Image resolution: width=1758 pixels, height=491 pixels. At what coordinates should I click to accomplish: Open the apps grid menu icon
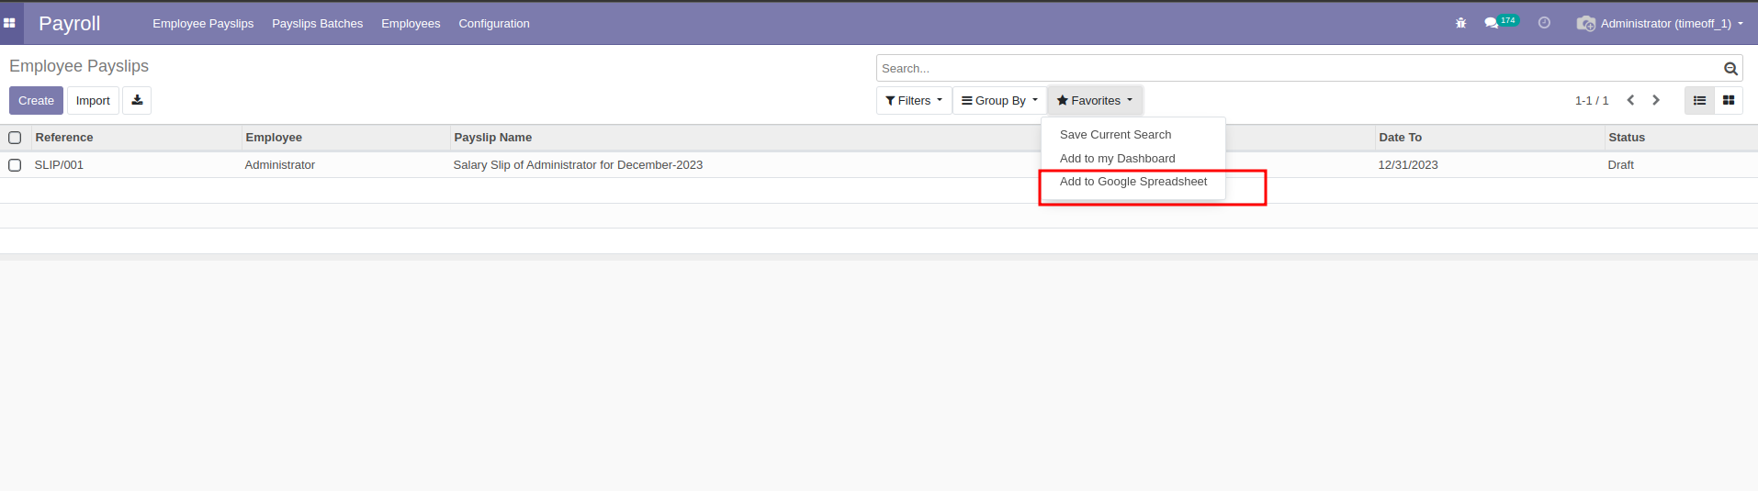point(9,23)
